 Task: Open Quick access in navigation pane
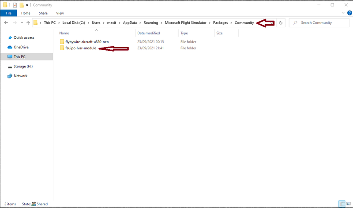pos(24,37)
